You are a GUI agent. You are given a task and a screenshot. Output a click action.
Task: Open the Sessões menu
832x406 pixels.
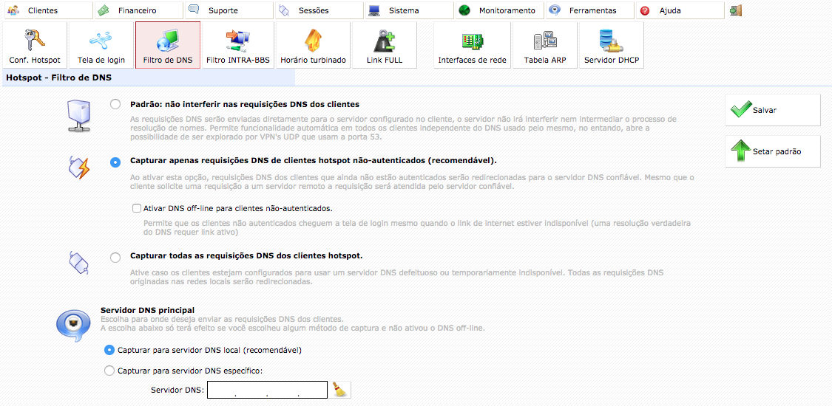(x=319, y=10)
